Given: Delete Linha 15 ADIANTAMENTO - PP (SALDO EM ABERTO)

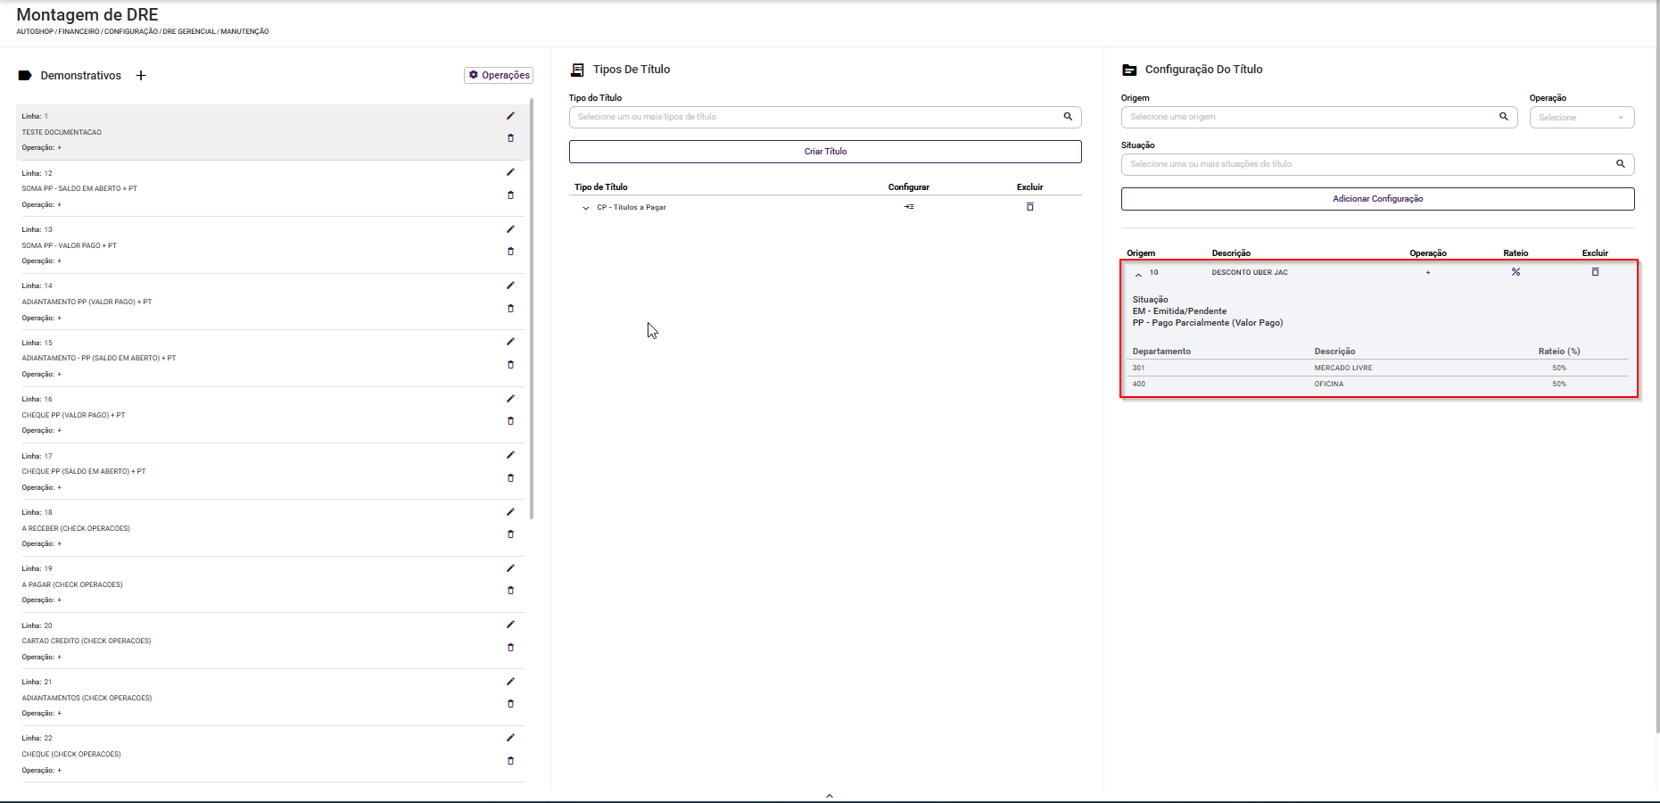Looking at the screenshot, I should point(510,364).
